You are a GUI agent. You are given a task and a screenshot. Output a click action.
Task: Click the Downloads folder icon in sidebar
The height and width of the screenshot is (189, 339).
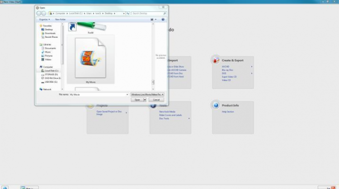tap(42, 33)
